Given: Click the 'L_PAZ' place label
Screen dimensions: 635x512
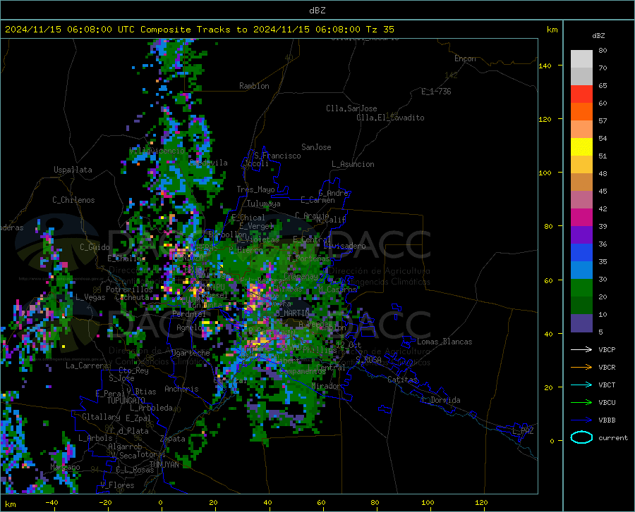Looking at the screenshot, I should coord(523,431).
